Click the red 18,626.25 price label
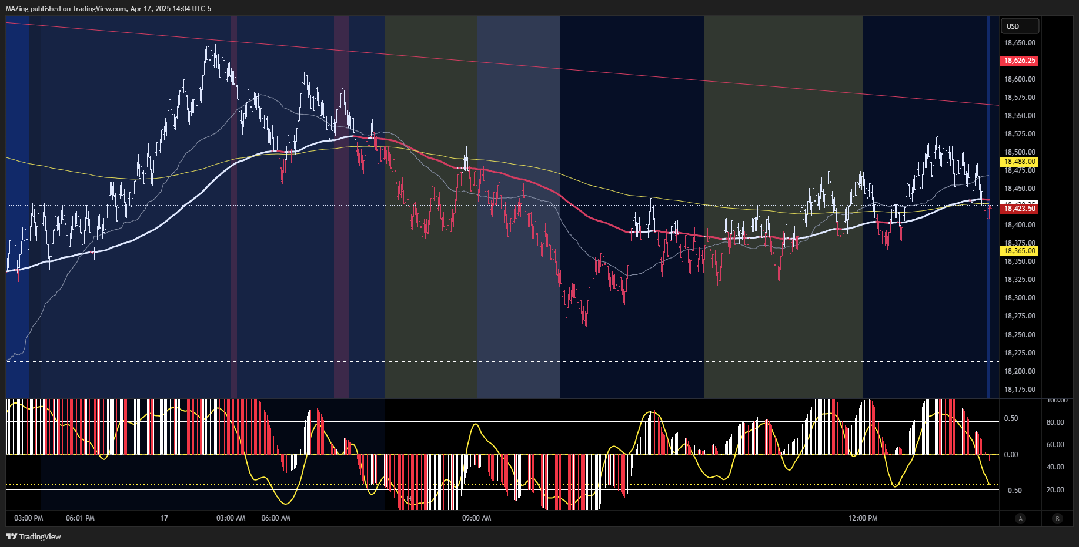The height and width of the screenshot is (547, 1079). 1019,61
